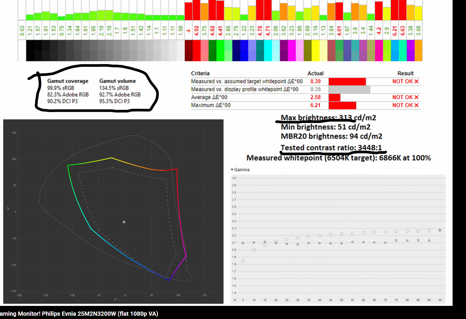Click the Measured whitepoint 6866K text
The width and height of the screenshot is (466, 319).
pyautogui.click(x=339, y=158)
